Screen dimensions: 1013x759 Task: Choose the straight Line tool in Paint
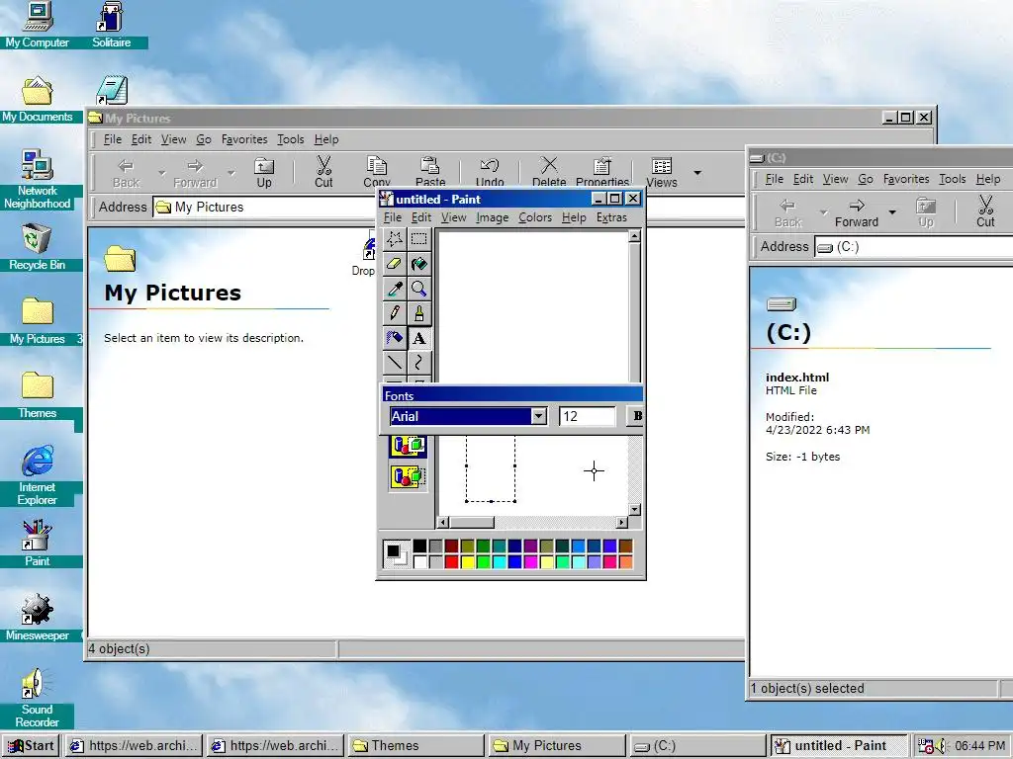(x=394, y=363)
